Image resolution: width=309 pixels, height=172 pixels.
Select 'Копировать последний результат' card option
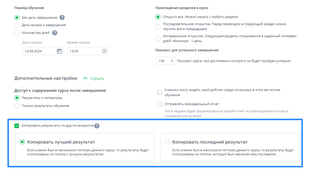point(230,148)
